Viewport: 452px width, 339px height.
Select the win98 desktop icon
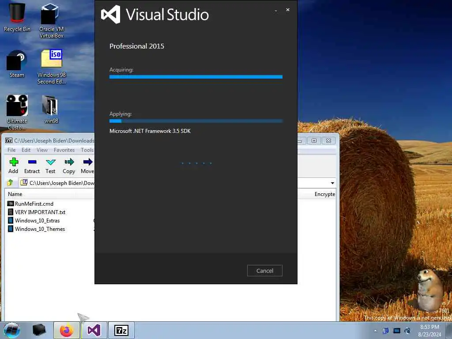coord(51,109)
